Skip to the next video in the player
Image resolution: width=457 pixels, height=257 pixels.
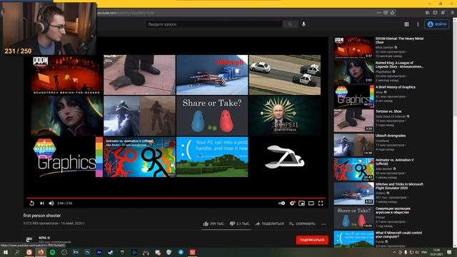click(x=42, y=203)
